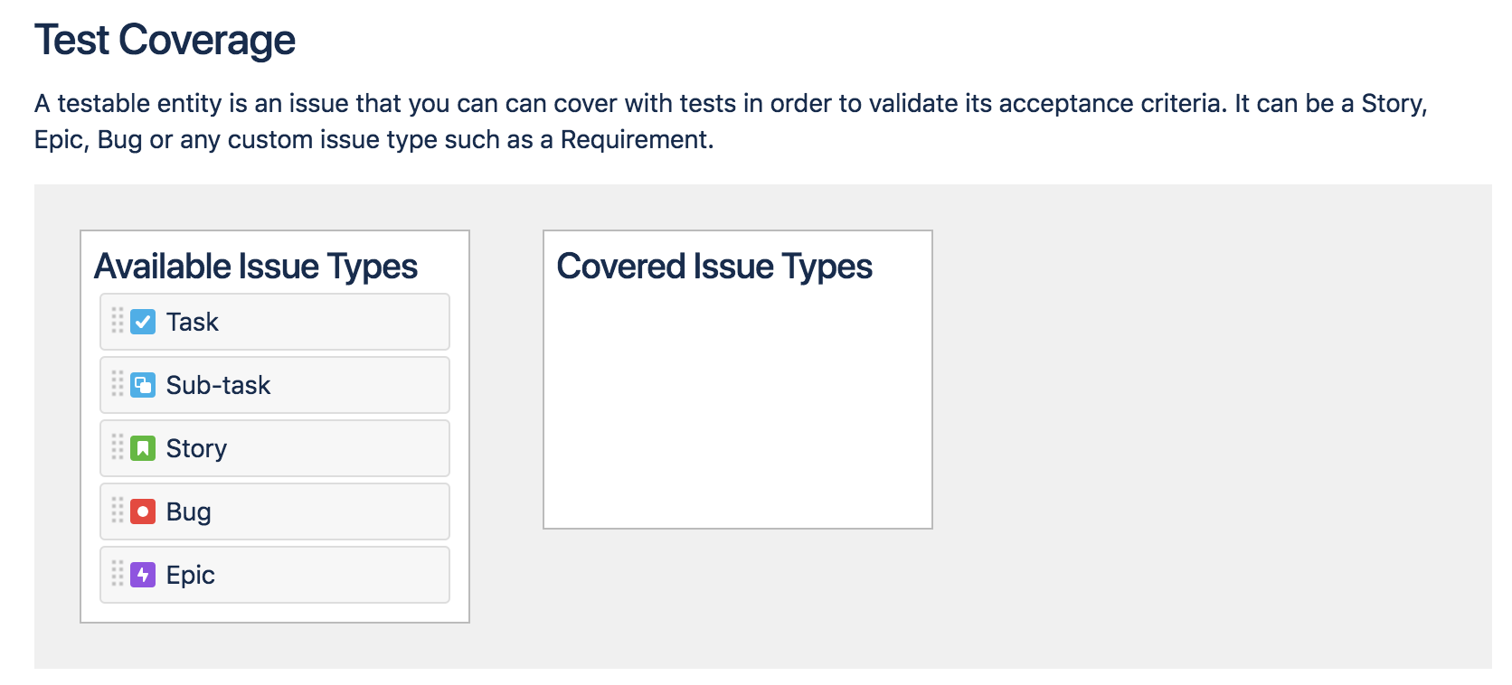This screenshot has width=1512, height=685.
Task: Click the purple Epic lightning icon
Action: (143, 575)
